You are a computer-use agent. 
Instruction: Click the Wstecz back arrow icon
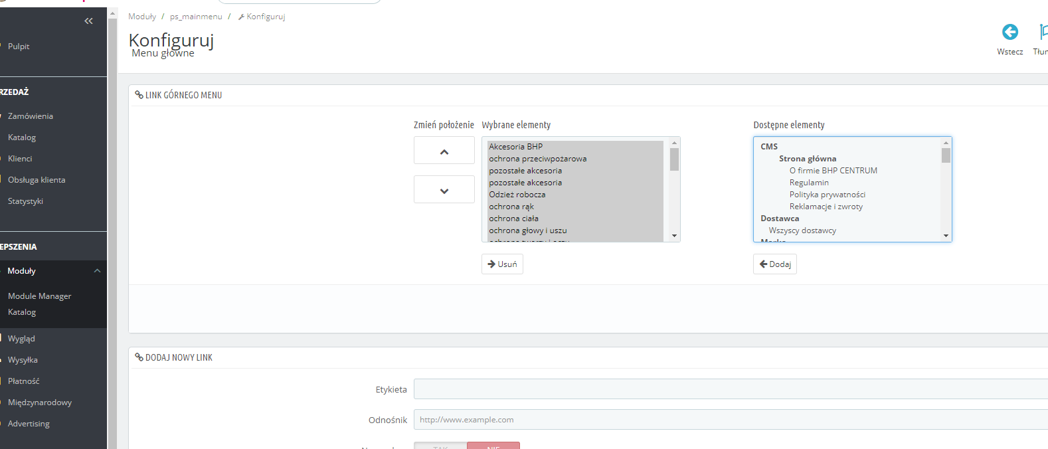click(1009, 32)
